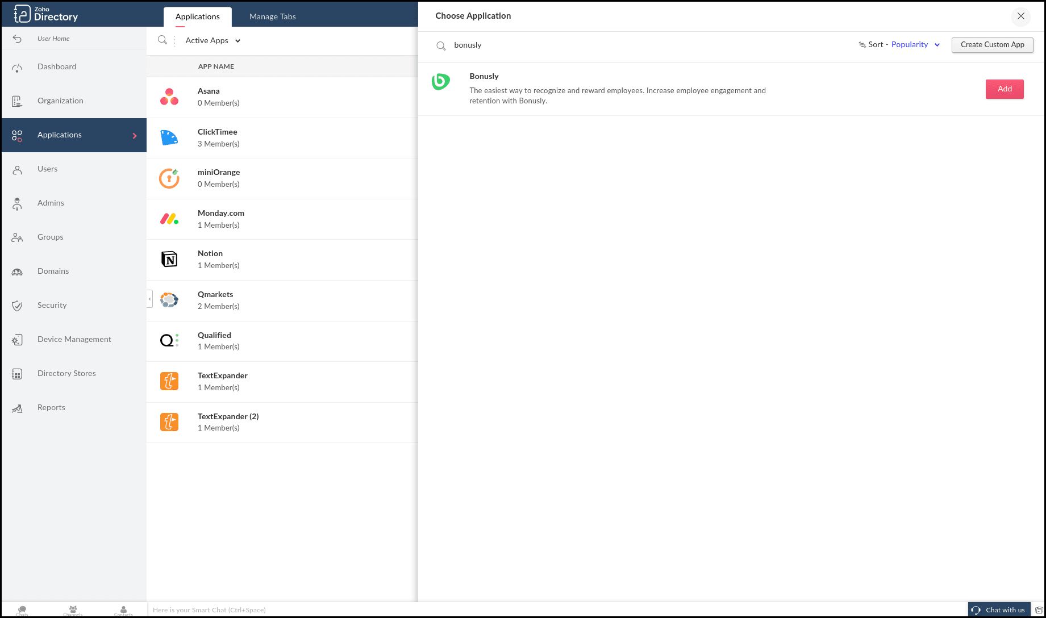
Task: Click the ClickTimee app logo
Action: 169,137
